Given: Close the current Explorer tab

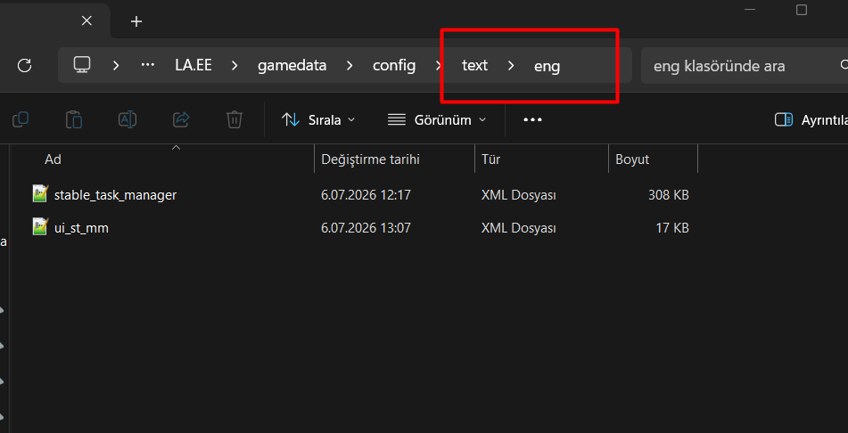Looking at the screenshot, I should click(86, 20).
